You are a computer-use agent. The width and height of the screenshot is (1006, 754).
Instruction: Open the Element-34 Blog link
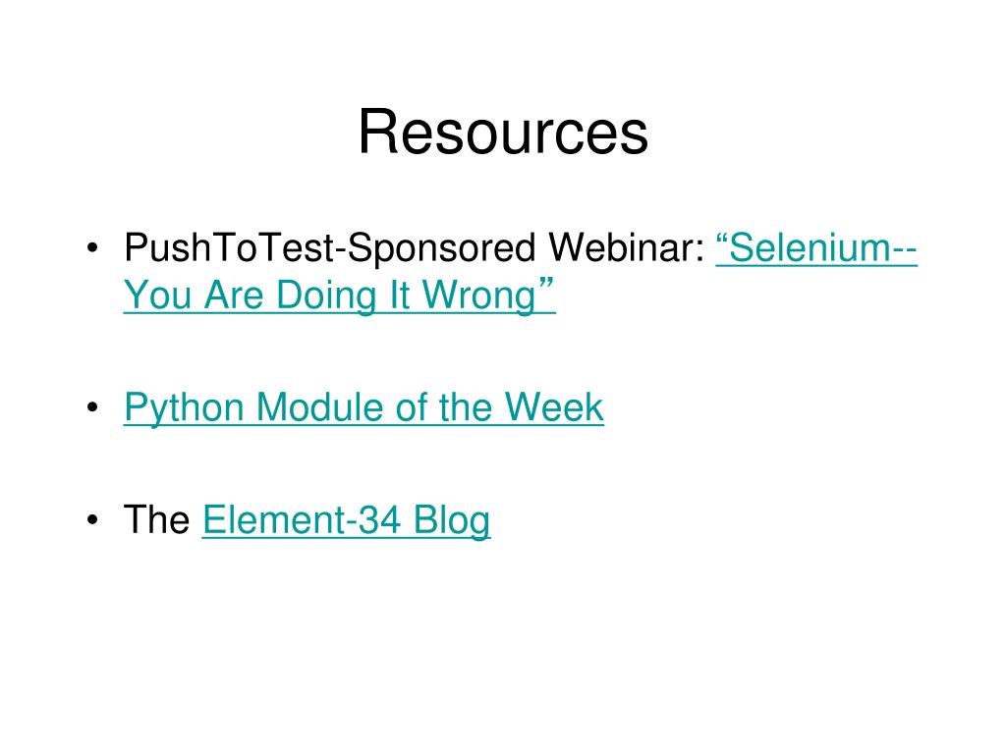pos(347,520)
